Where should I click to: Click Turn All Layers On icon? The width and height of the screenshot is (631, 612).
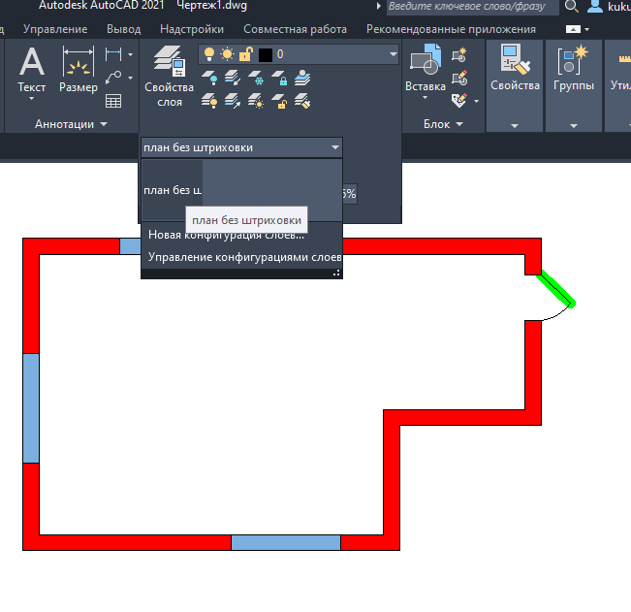tap(209, 101)
